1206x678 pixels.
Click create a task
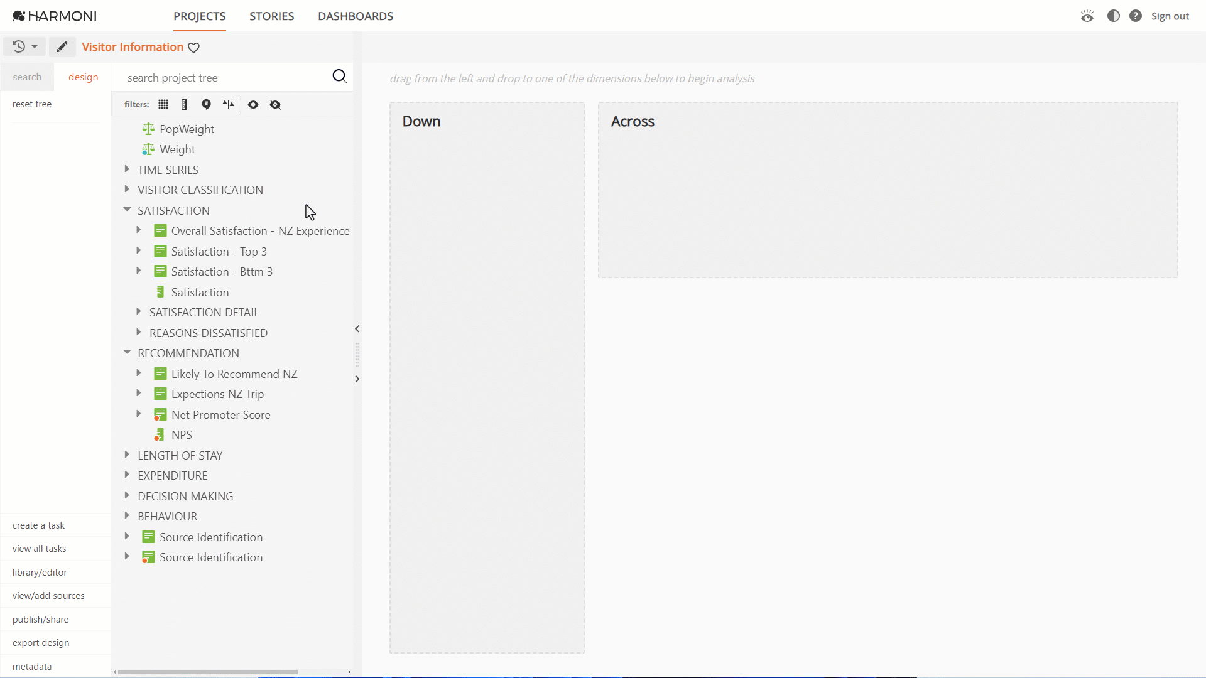[x=38, y=525]
